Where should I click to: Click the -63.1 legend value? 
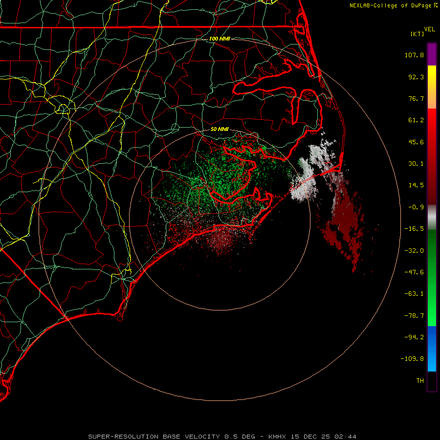[x=414, y=294]
